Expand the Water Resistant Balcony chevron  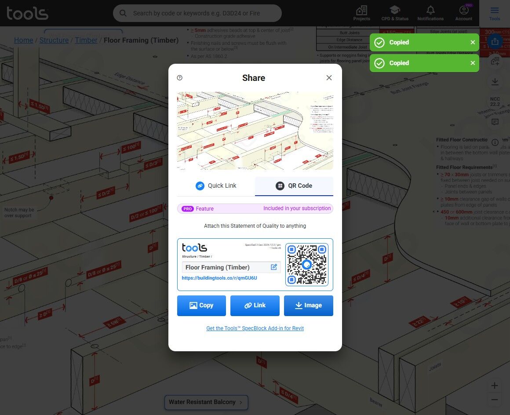click(x=240, y=402)
